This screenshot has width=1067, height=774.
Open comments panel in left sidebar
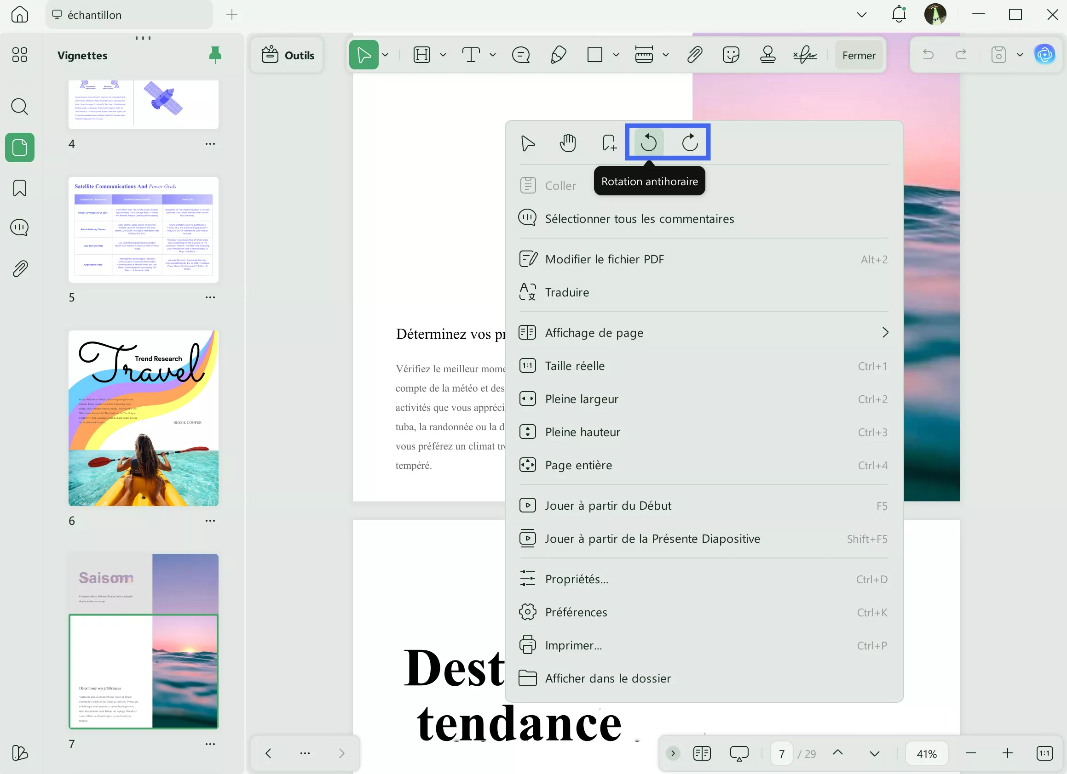pyautogui.click(x=19, y=228)
